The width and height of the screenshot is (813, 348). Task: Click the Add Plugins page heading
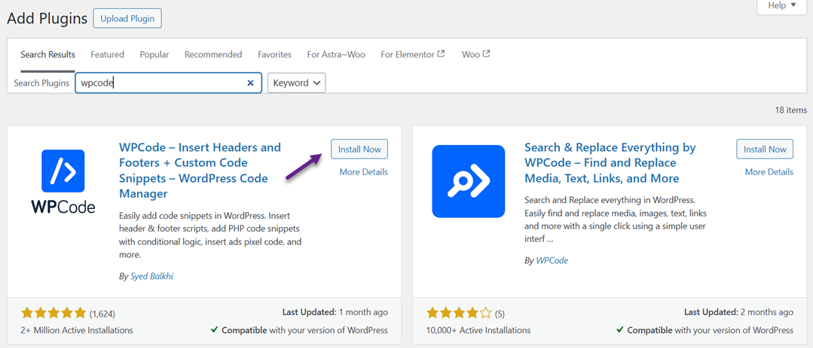[47, 19]
